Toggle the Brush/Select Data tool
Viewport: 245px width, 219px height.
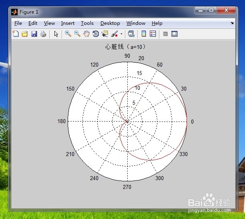point(114,34)
